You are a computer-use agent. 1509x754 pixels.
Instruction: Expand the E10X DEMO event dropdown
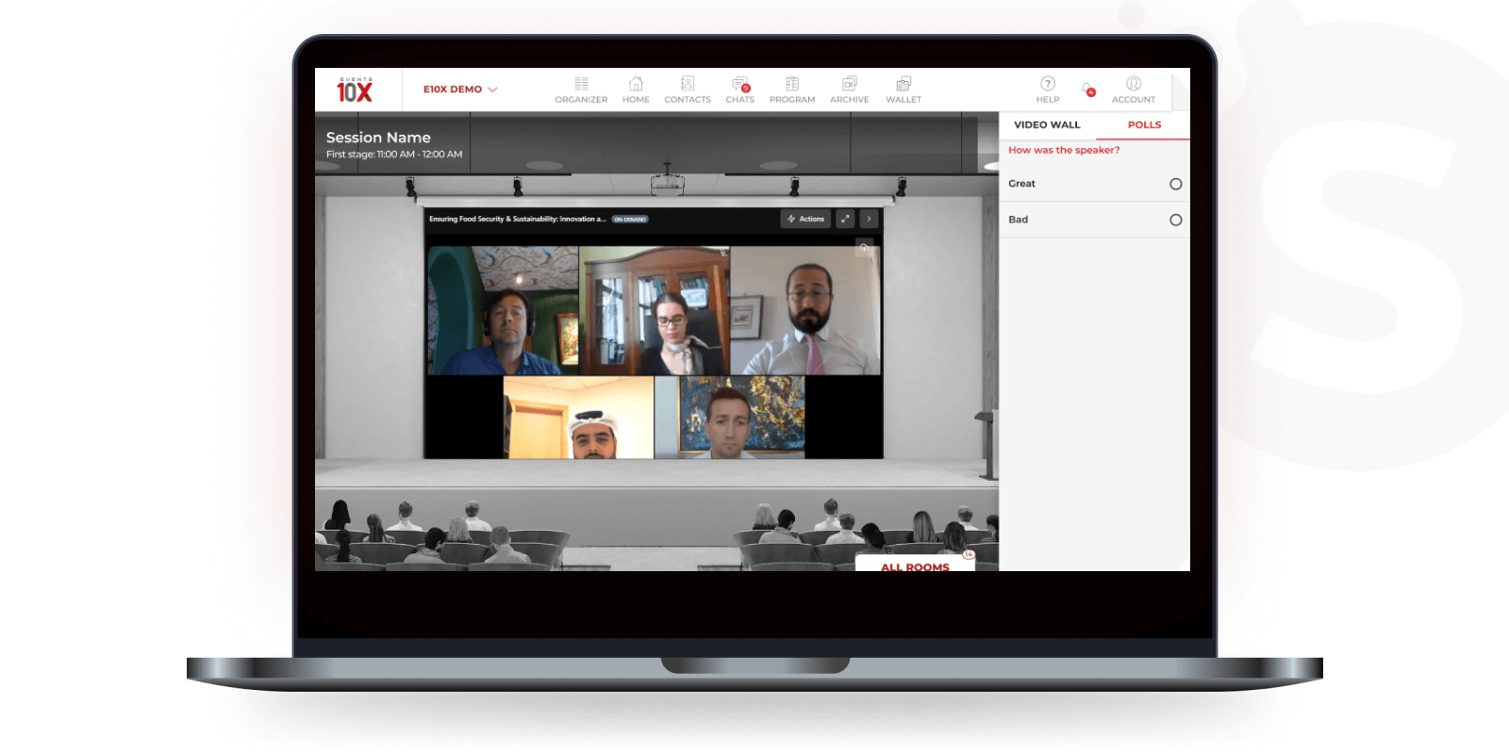pos(460,90)
